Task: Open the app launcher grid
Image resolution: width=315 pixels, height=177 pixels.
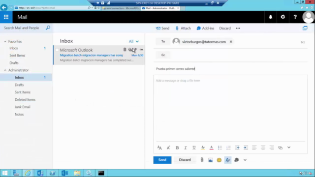Action: pos(6,17)
